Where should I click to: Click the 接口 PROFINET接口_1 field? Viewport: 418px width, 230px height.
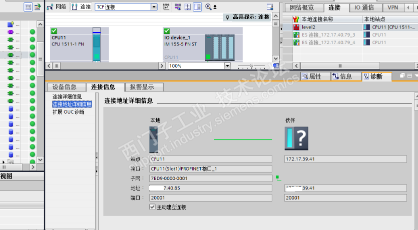coord(211,169)
